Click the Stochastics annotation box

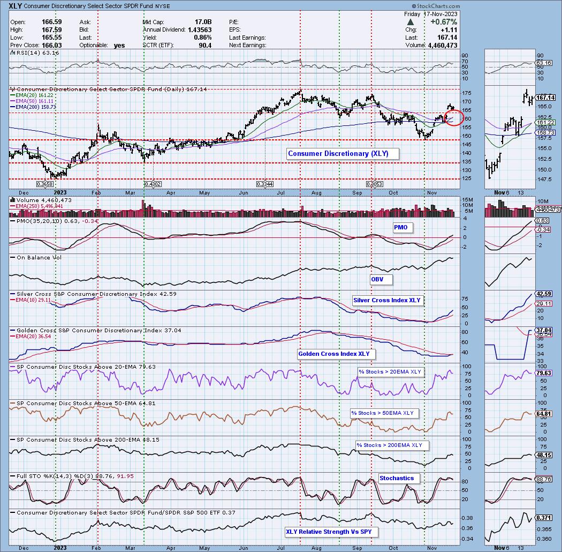(x=399, y=479)
